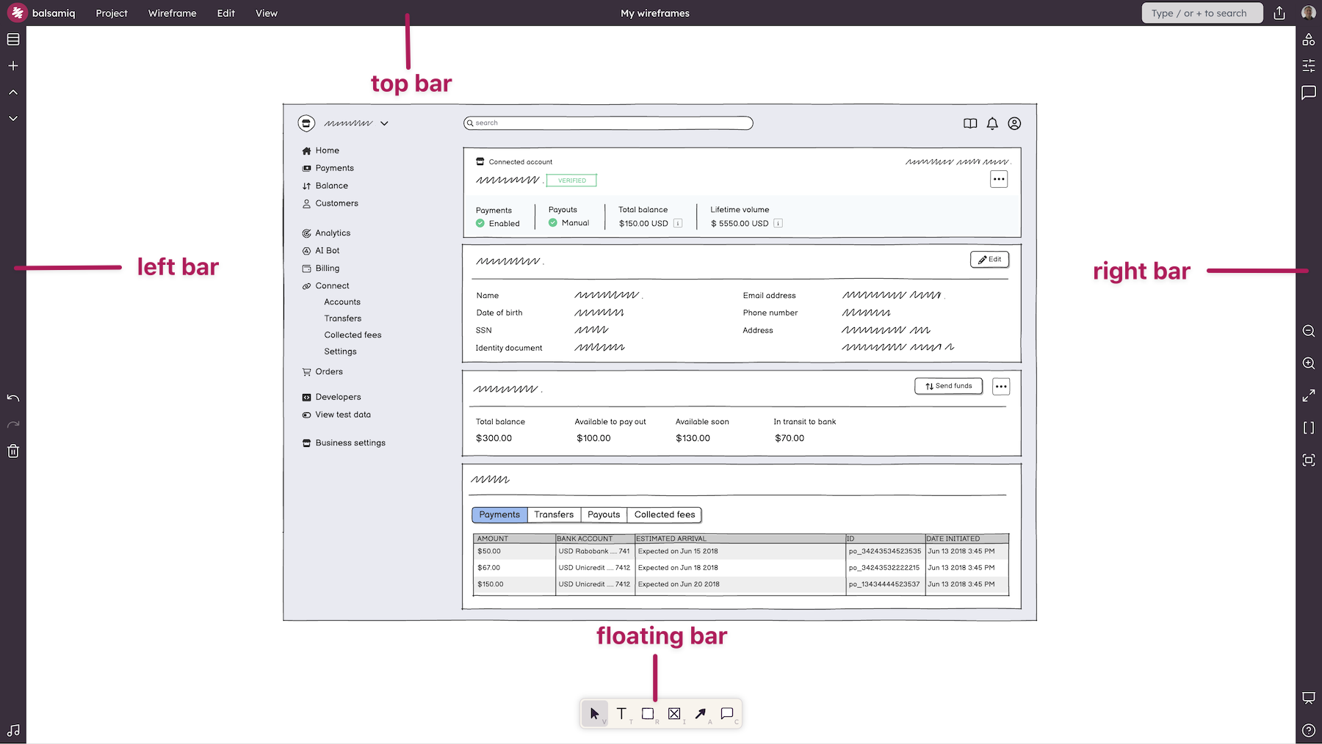Screen dimensions: 1322x744
Task: Open the properties sliders panel icon
Action: click(x=1308, y=66)
